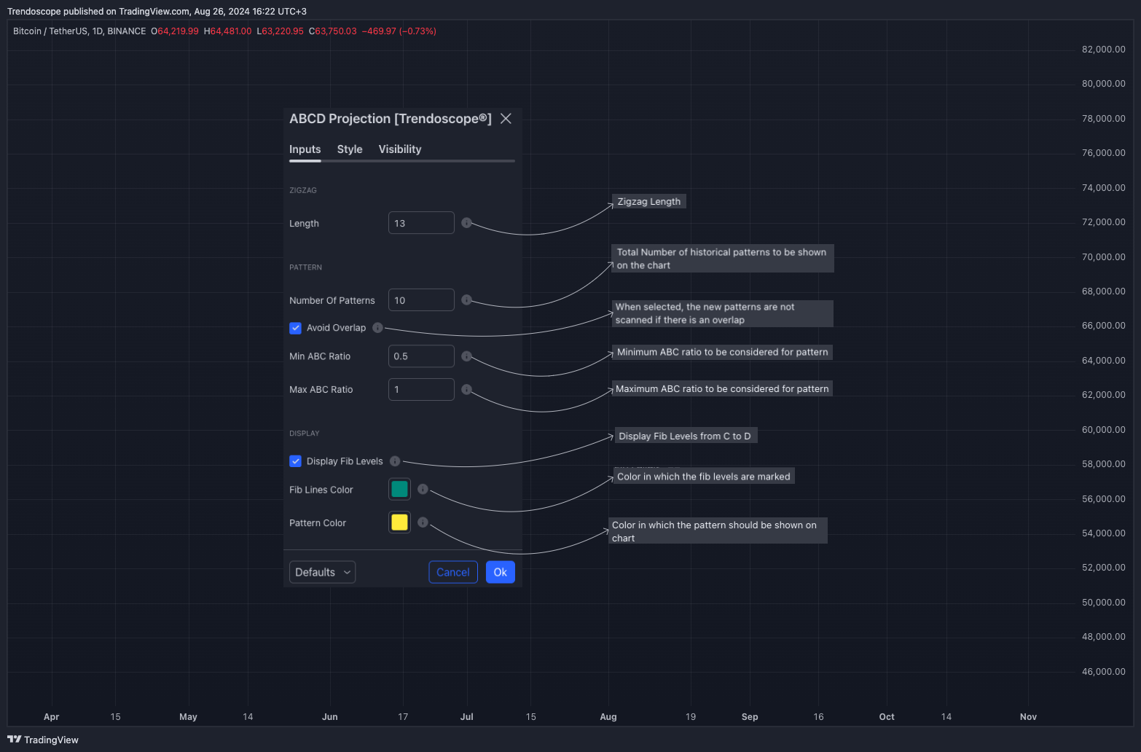Viewport: 1141px width, 752px height.
Task: Switch to the Style tab
Action: click(x=350, y=149)
